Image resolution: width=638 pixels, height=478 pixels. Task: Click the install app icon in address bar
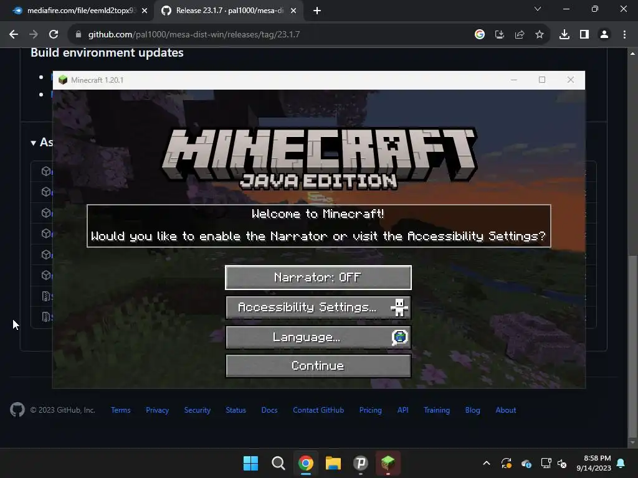click(500, 35)
